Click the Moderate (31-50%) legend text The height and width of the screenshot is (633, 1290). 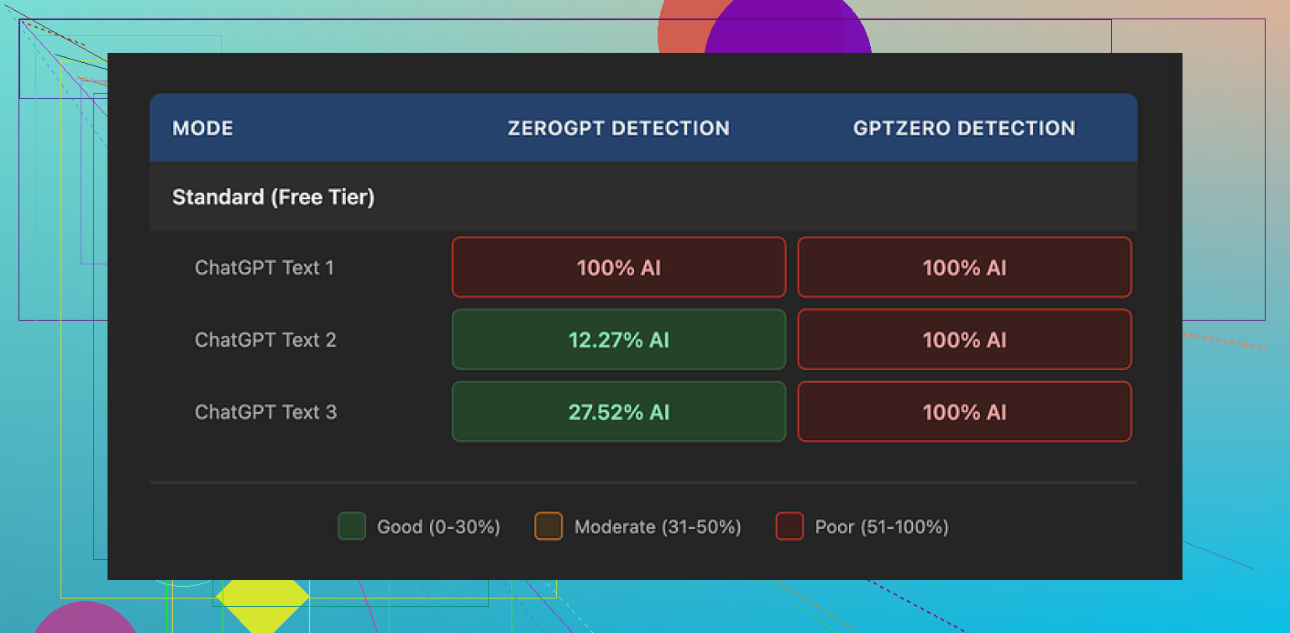pos(658,527)
